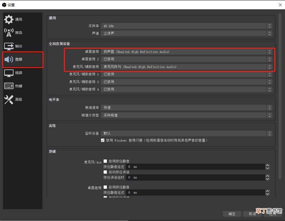
Task: Switch to 高级 settings tab label
Action: tap(19, 99)
